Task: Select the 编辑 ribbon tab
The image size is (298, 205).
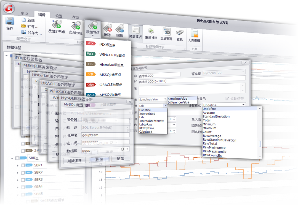Action: point(42,15)
